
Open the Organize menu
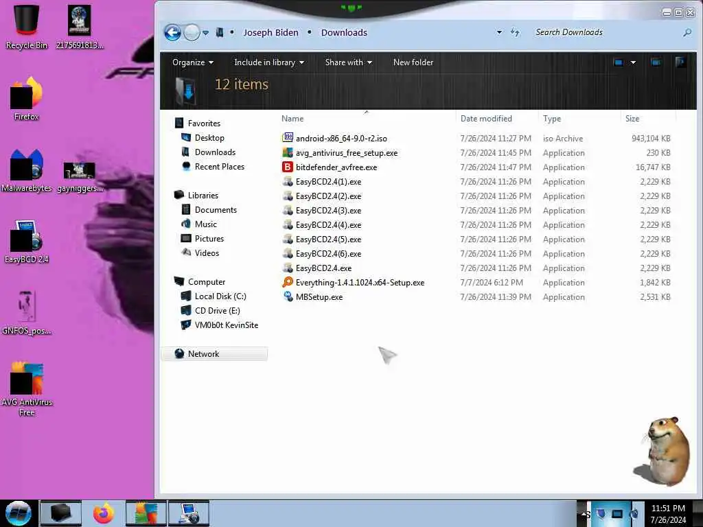tap(193, 62)
